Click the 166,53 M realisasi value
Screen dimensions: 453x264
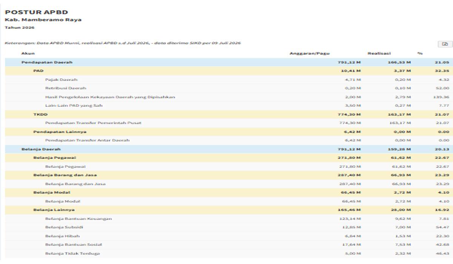click(x=399, y=62)
